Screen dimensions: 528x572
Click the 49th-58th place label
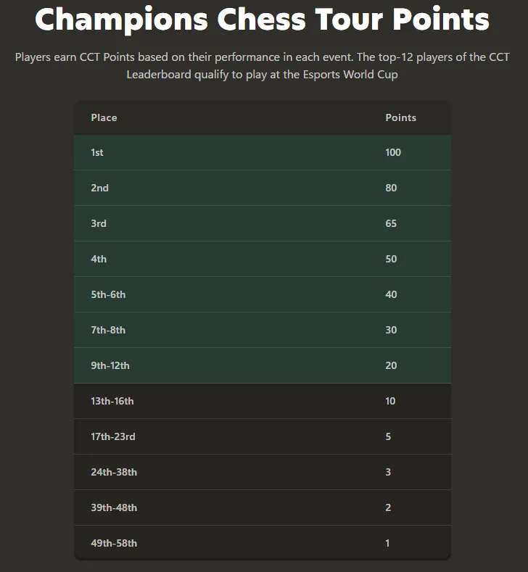point(114,543)
